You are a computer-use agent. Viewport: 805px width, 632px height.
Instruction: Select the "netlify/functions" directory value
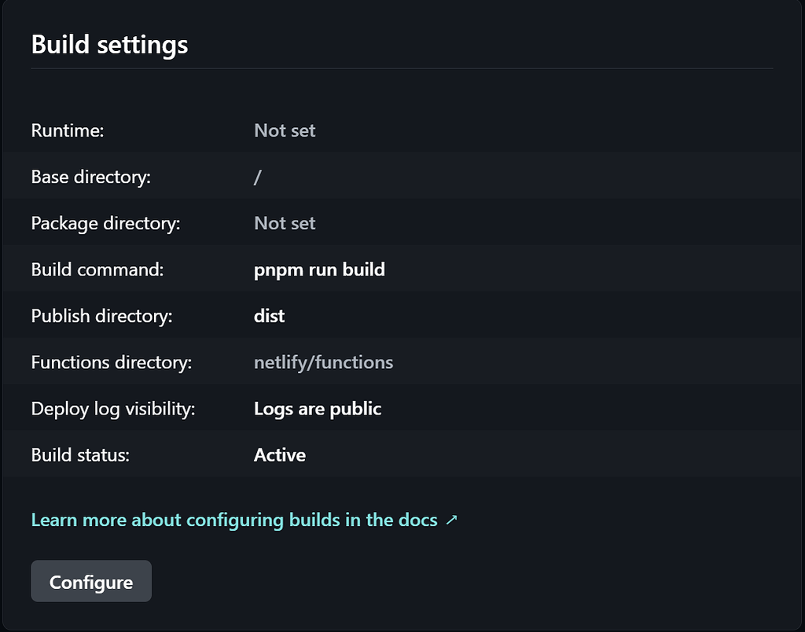(323, 362)
